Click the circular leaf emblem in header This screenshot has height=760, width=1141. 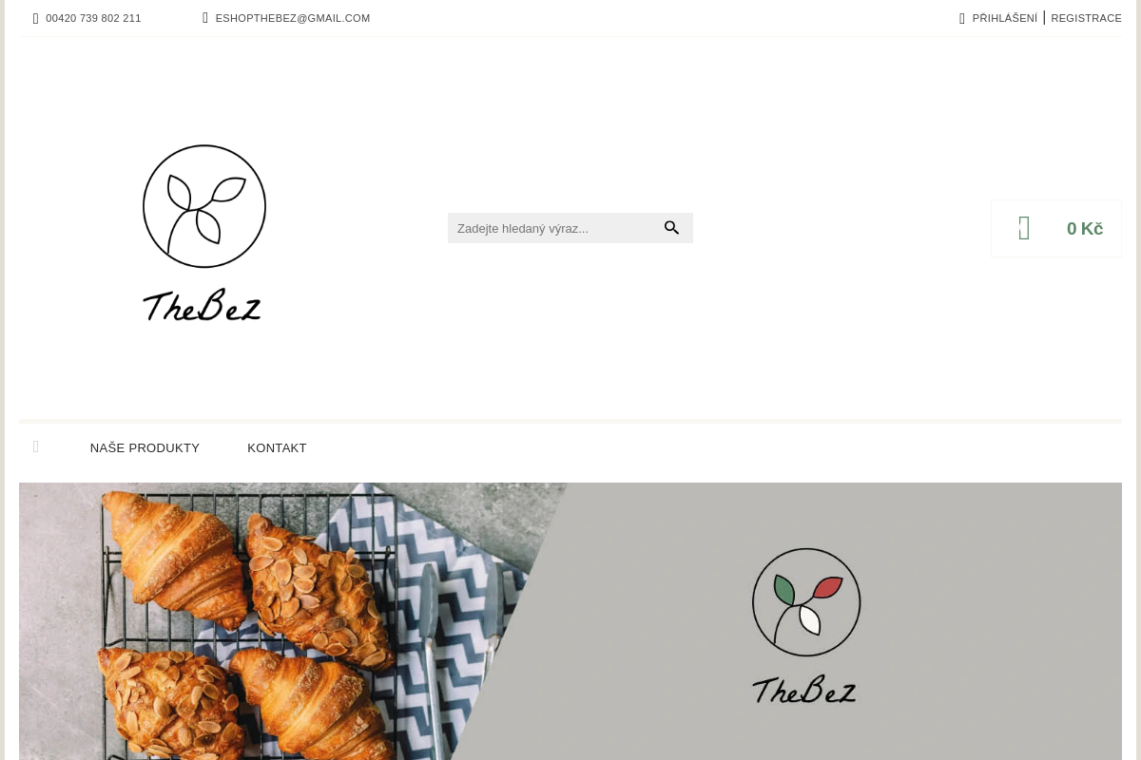204,206
